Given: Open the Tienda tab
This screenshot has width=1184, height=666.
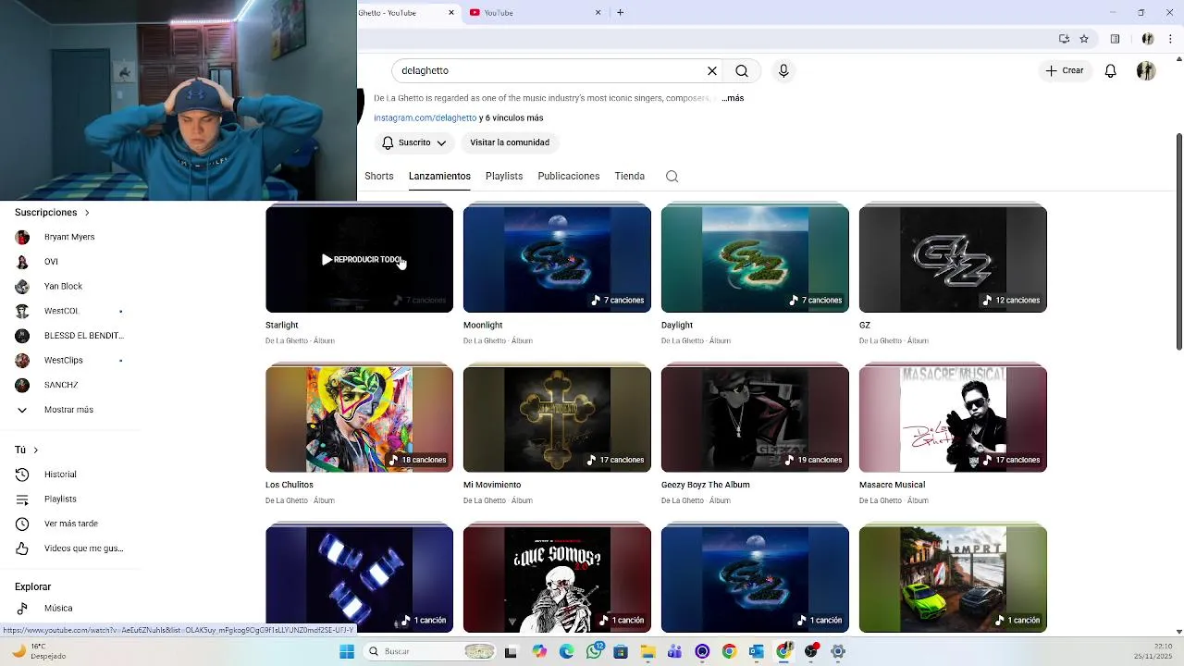Looking at the screenshot, I should (630, 176).
